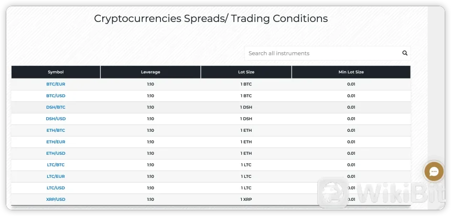
Task: Open the live chat bubble icon
Action: point(434,171)
